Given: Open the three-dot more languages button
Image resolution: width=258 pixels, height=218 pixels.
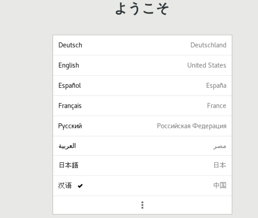Looking at the screenshot, I should 142,205.
